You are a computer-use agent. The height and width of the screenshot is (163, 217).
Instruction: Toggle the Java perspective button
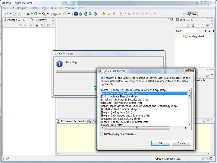(x=192, y=14)
